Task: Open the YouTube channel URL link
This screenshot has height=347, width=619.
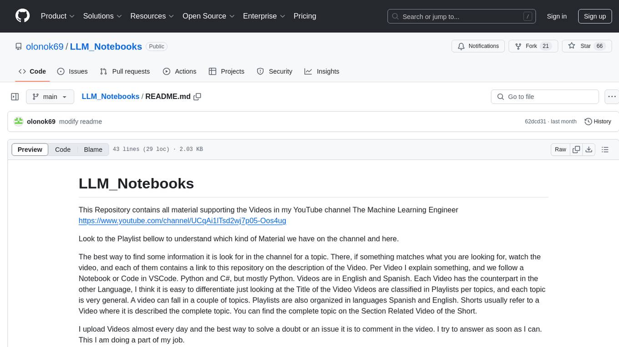Action: click(183, 221)
